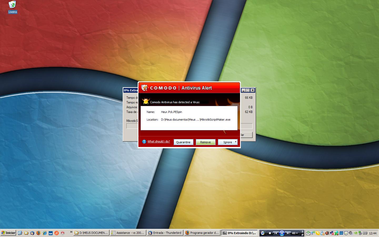Screen dimensions: 379x237
Task: Click the green K tray icon
Action: (x=337, y=233)
